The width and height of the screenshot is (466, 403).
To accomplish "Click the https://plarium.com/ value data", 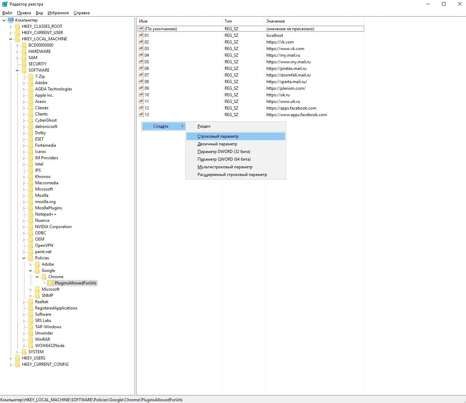I will pyautogui.click(x=286, y=88).
